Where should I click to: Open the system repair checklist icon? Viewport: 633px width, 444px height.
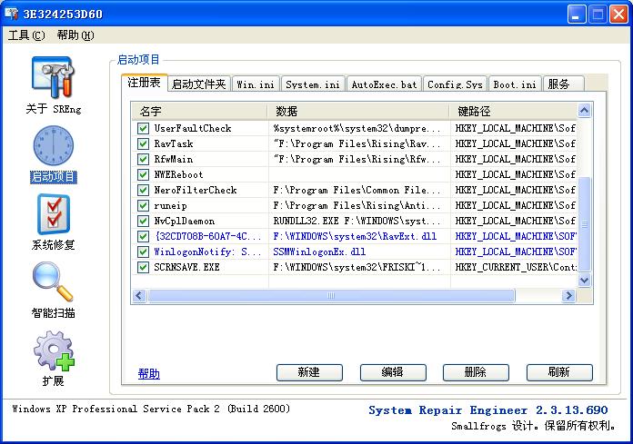[x=54, y=214]
